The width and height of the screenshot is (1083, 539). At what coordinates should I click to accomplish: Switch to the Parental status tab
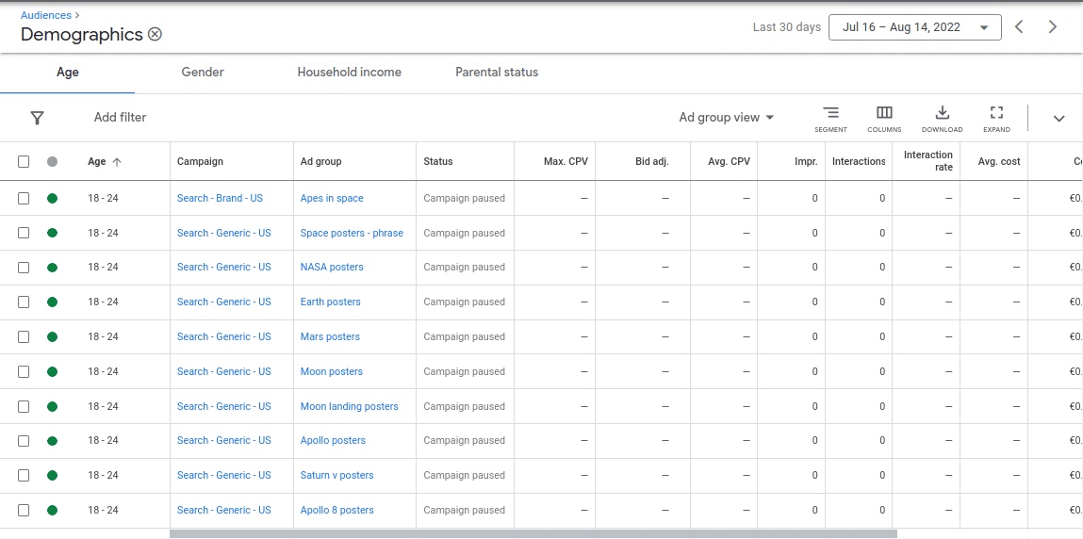497,73
